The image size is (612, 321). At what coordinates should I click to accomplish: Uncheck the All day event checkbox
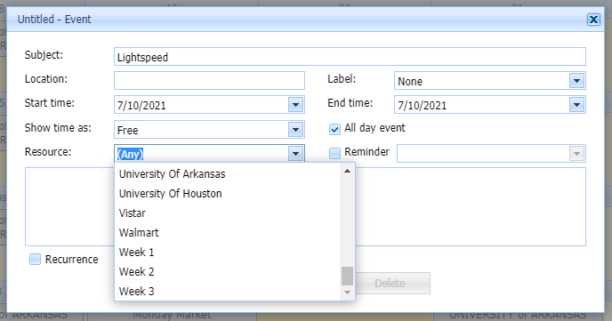(x=334, y=129)
